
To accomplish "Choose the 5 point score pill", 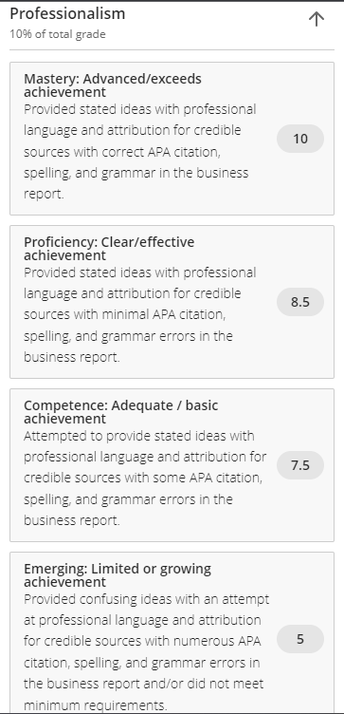I will 300,639.
